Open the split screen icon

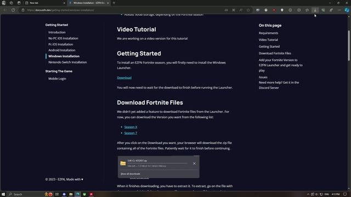pyautogui.click(x=299, y=10)
